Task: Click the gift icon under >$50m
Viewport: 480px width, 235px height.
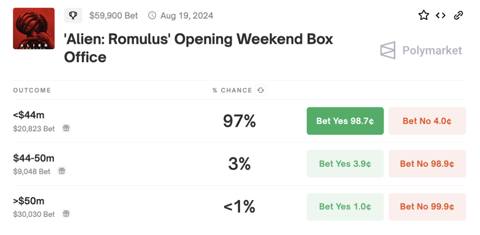Action: [66, 214]
